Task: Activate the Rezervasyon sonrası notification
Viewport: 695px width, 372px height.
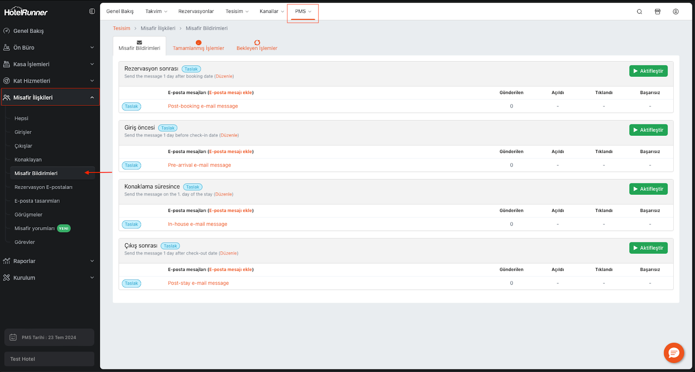Action: point(648,71)
